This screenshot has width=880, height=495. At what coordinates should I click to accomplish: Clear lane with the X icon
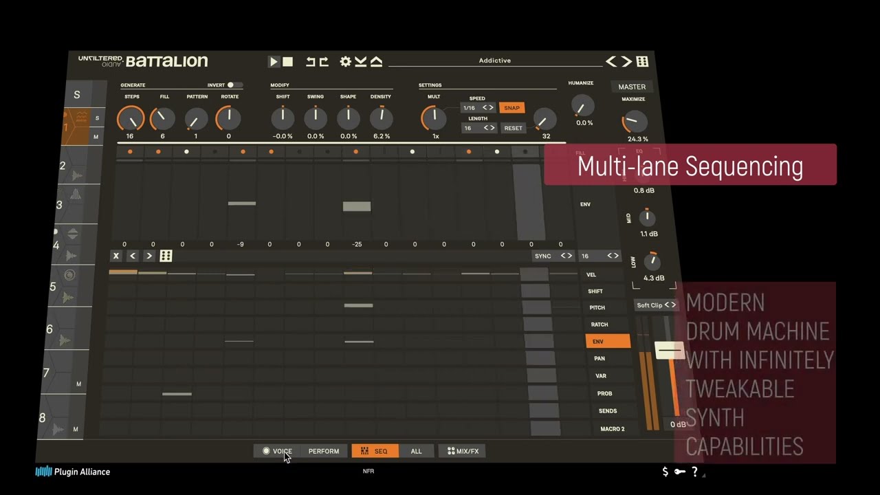(116, 256)
